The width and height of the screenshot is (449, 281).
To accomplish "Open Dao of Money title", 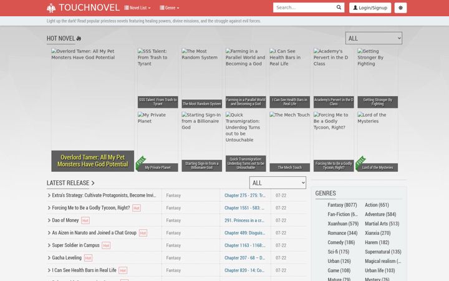I will (x=65, y=220).
